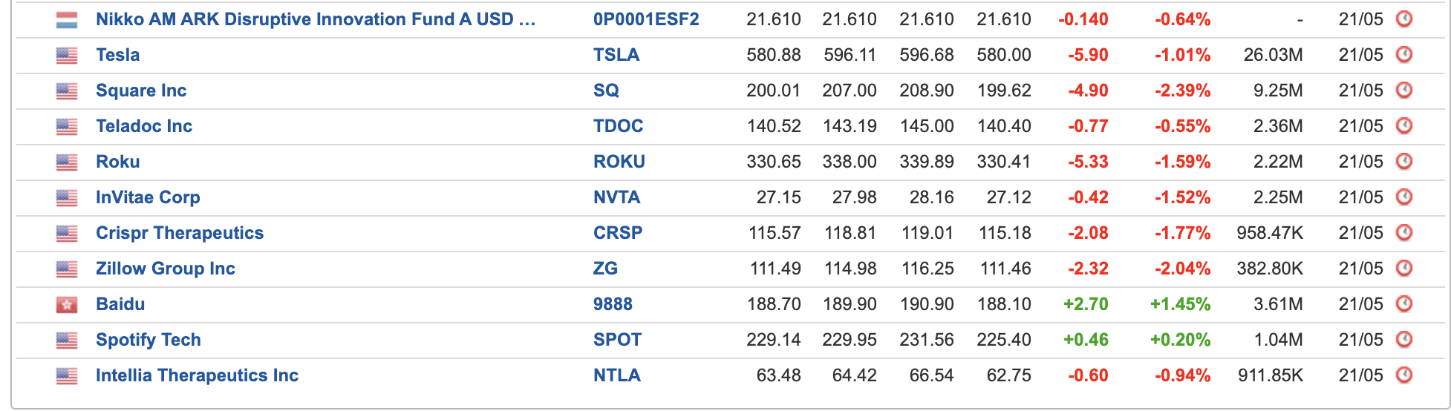Open the Zillow Group Inc link

166,269
